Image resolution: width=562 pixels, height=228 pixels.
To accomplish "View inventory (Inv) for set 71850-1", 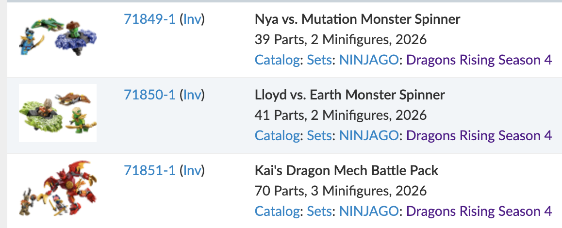I will point(192,95).
